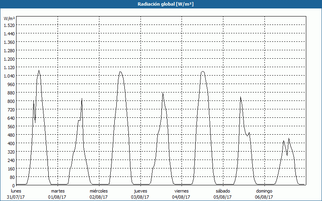
Task: Select the 1.200 y-axis value
Action: [9, 59]
